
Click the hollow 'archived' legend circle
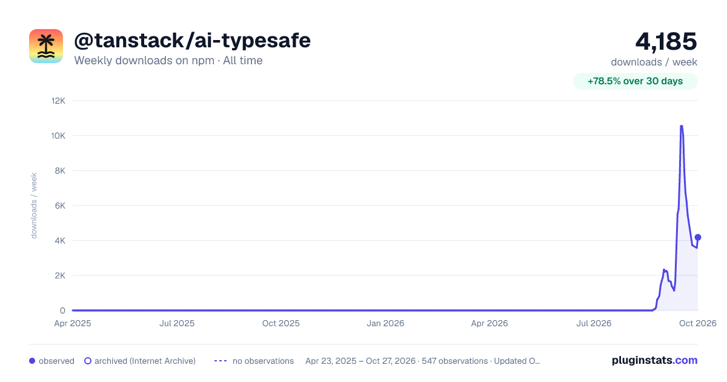[x=88, y=361]
